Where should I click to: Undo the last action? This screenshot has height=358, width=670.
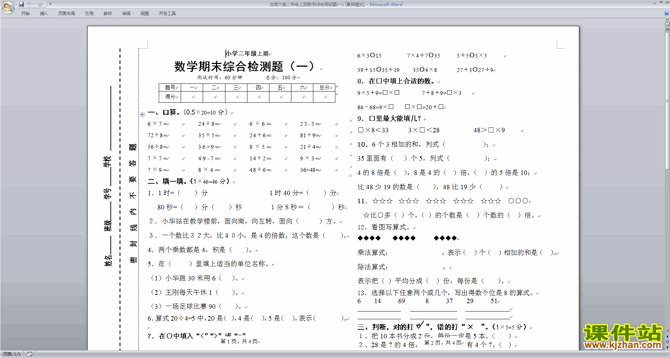click(29, 4)
